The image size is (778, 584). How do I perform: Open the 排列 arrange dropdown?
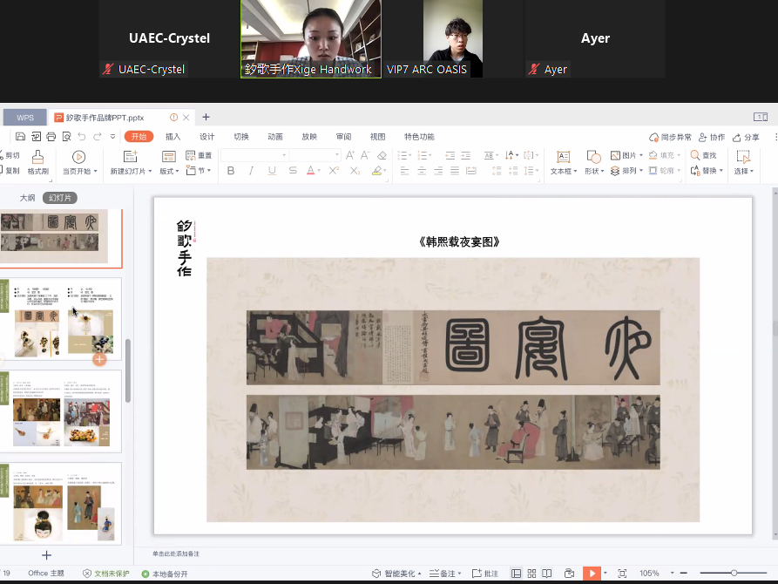[626, 171]
